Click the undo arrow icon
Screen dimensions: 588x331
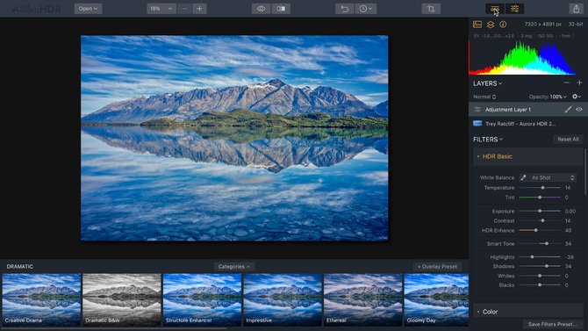(x=345, y=9)
